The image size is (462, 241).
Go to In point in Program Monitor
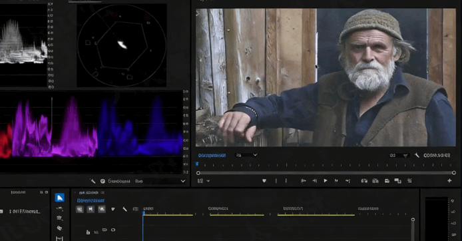[x=303, y=180]
